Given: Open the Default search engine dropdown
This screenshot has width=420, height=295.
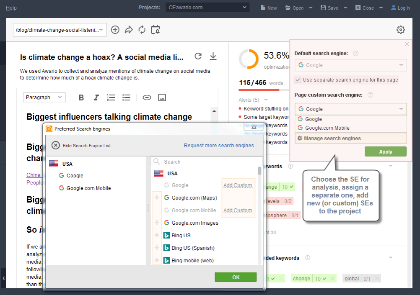Looking at the screenshot, I should (350, 65).
